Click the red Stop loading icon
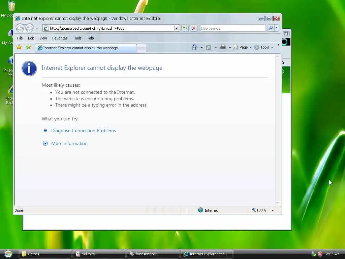This screenshot has width=345, height=259. (x=194, y=28)
